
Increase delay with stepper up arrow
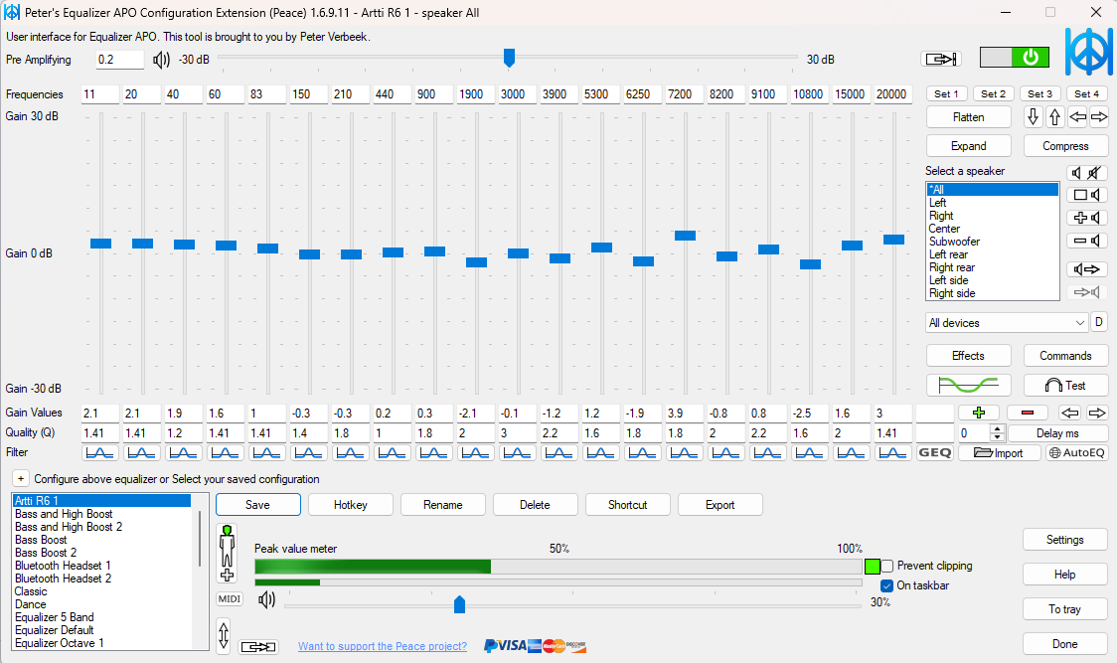click(998, 429)
